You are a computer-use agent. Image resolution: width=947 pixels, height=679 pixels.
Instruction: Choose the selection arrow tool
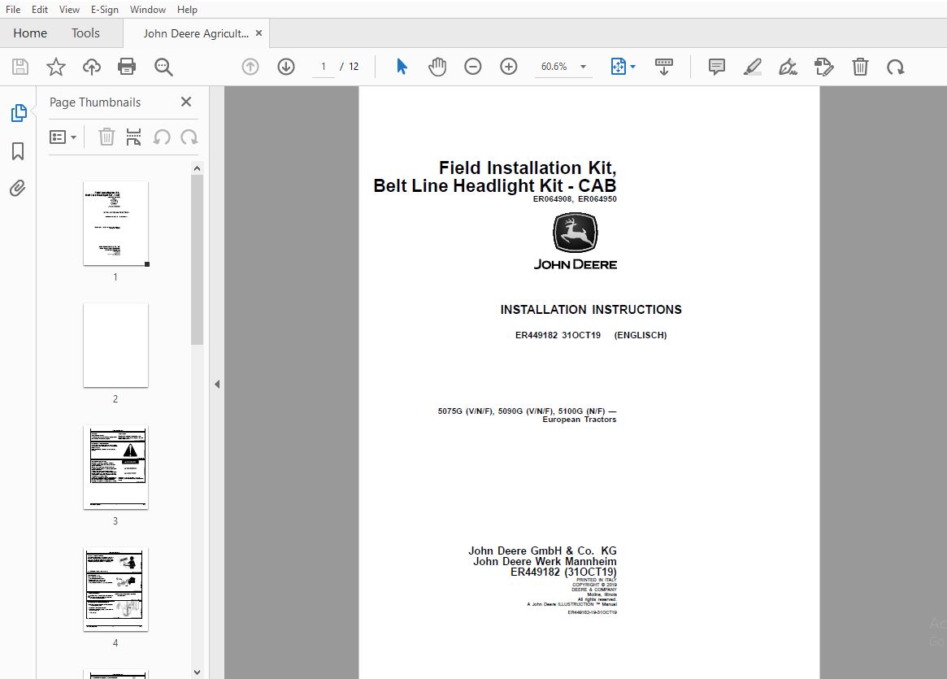402,67
